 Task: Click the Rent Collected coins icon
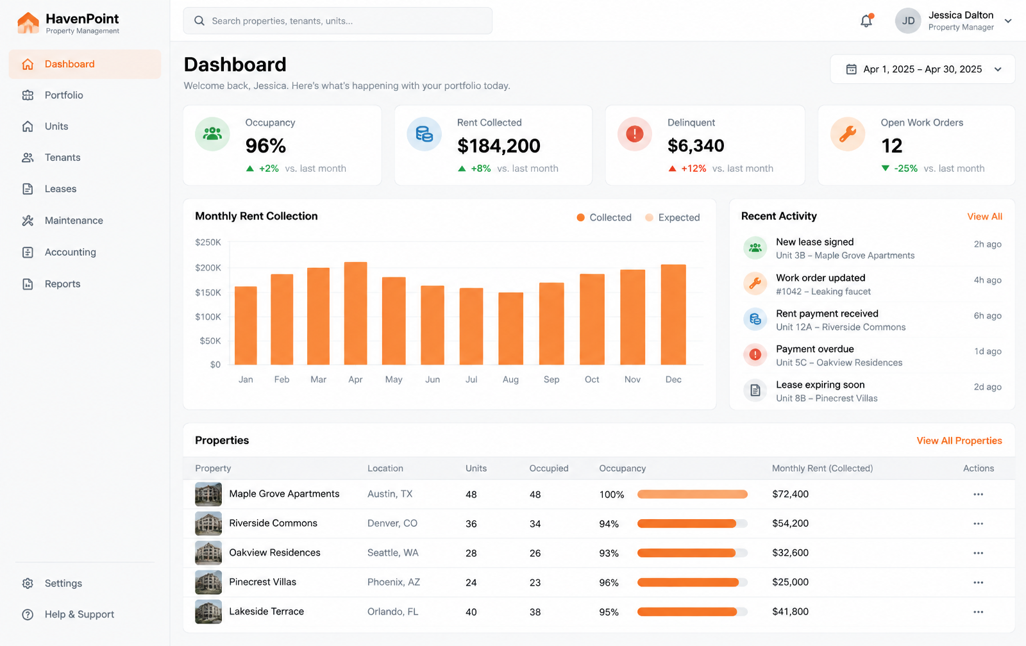pos(424,134)
